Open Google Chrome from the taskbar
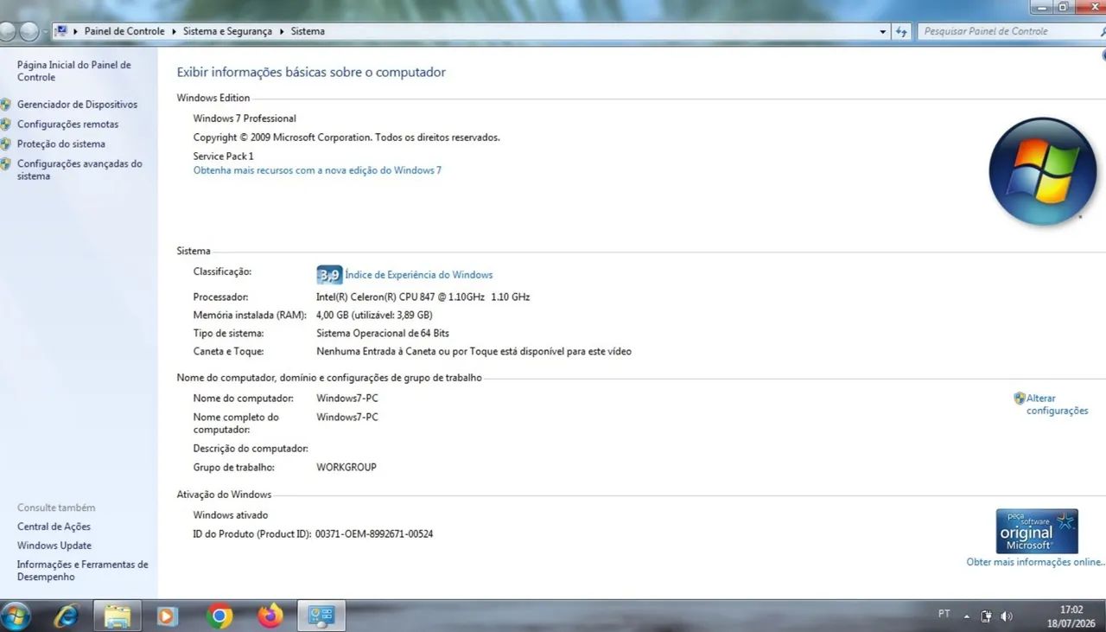The height and width of the screenshot is (632, 1106). coord(219,616)
